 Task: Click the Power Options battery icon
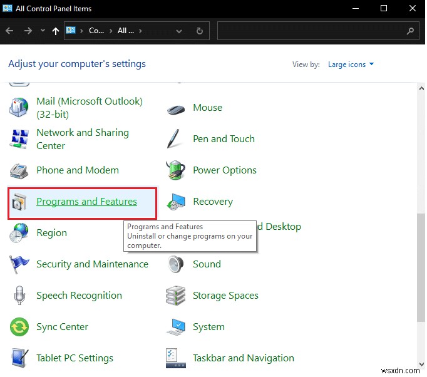pyautogui.click(x=176, y=170)
